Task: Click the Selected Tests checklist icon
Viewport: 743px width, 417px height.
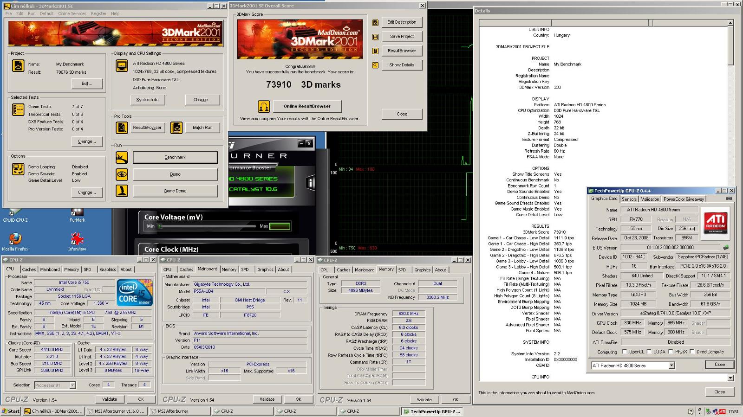Action: (18, 109)
